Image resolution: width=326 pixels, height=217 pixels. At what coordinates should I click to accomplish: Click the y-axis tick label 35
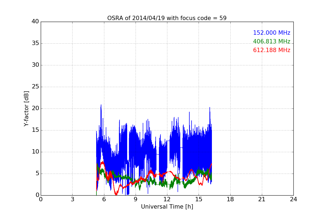35,43
